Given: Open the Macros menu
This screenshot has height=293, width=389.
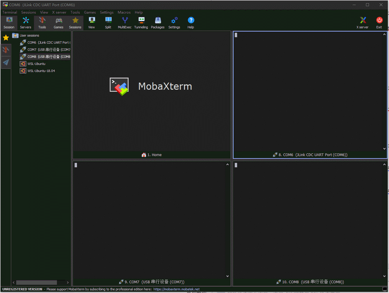Looking at the screenshot, I should coord(124,12).
